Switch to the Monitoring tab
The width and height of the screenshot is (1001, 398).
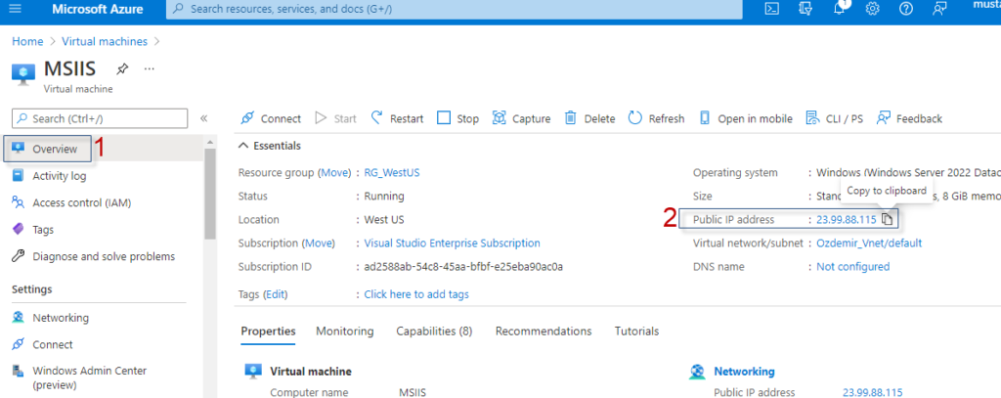(x=345, y=331)
